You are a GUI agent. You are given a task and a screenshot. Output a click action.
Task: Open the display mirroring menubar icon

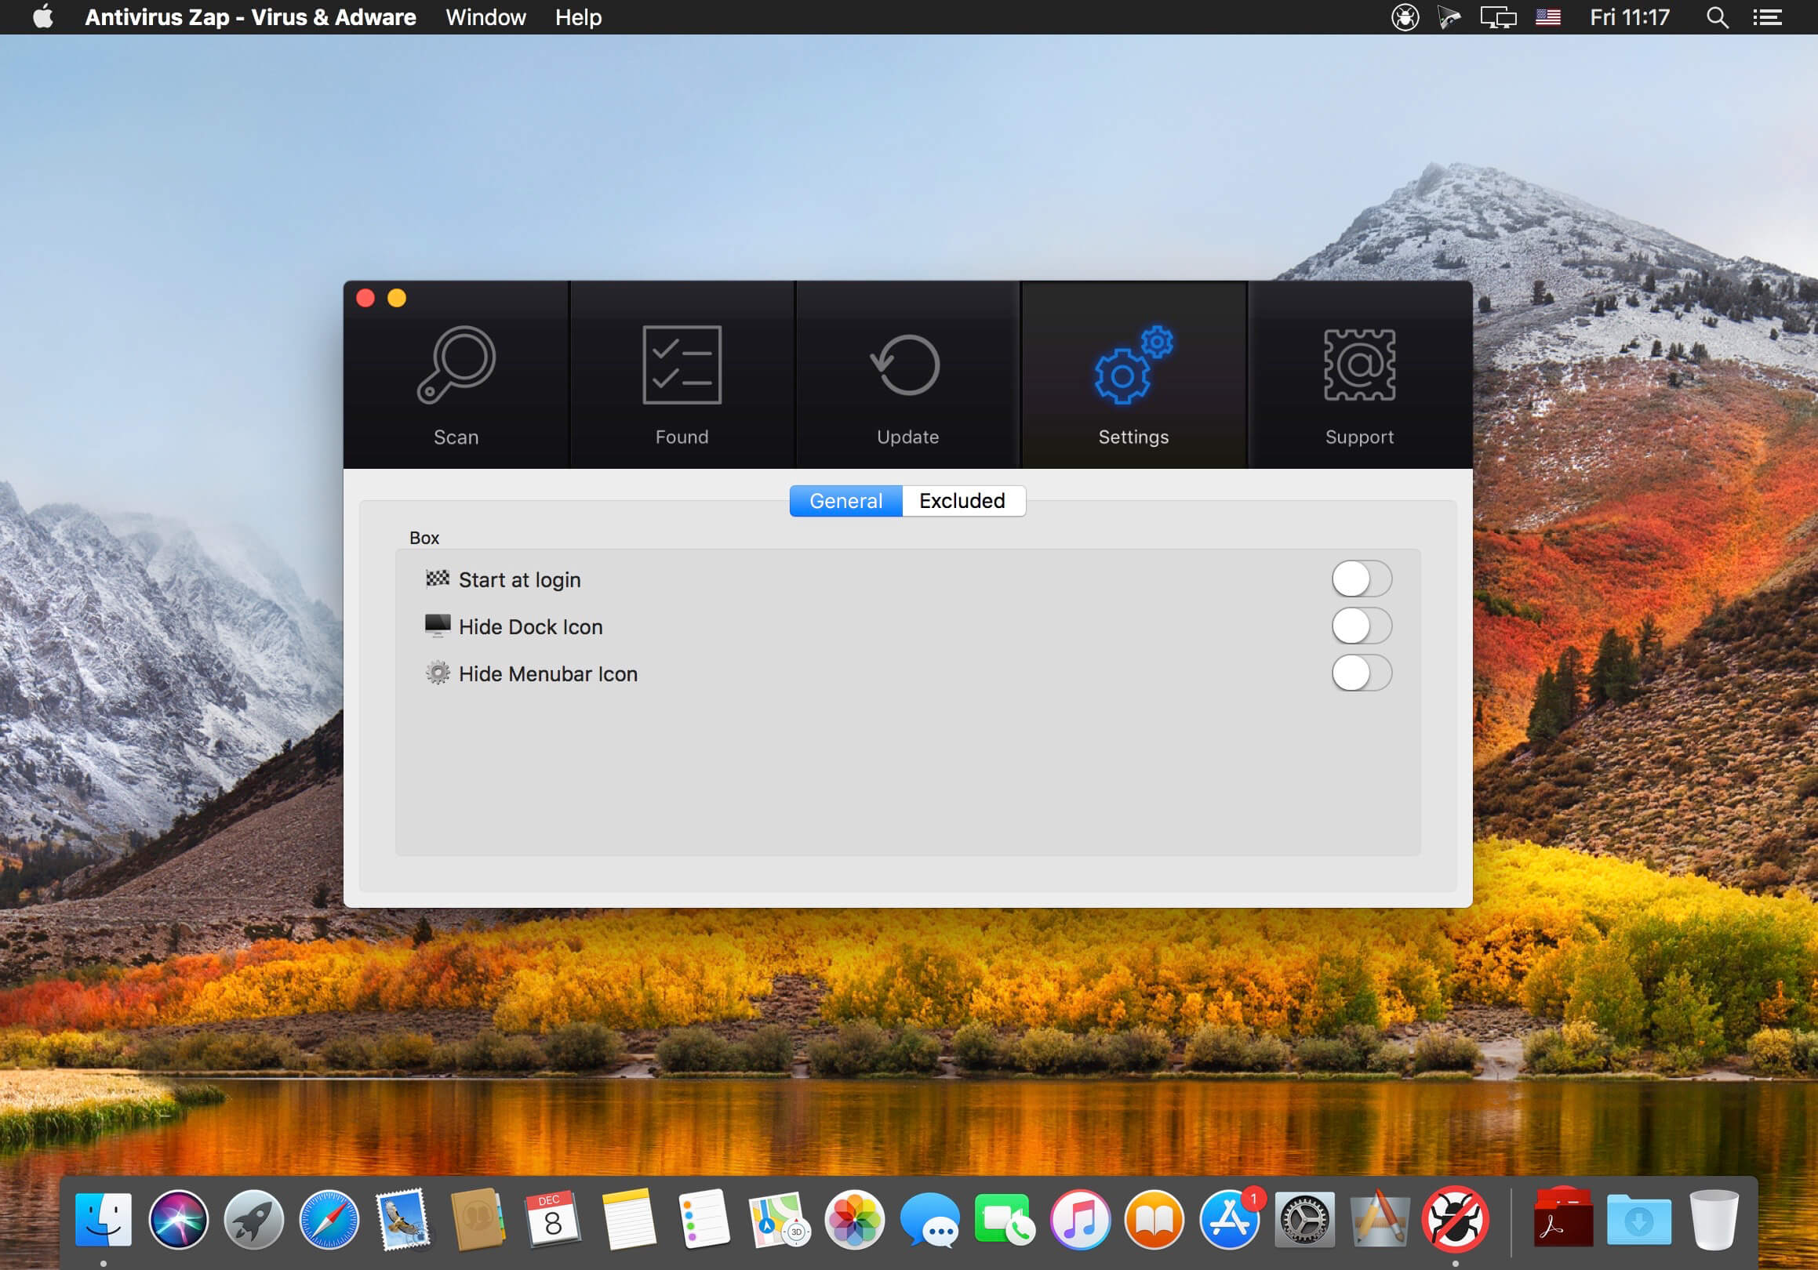pyautogui.click(x=1498, y=17)
